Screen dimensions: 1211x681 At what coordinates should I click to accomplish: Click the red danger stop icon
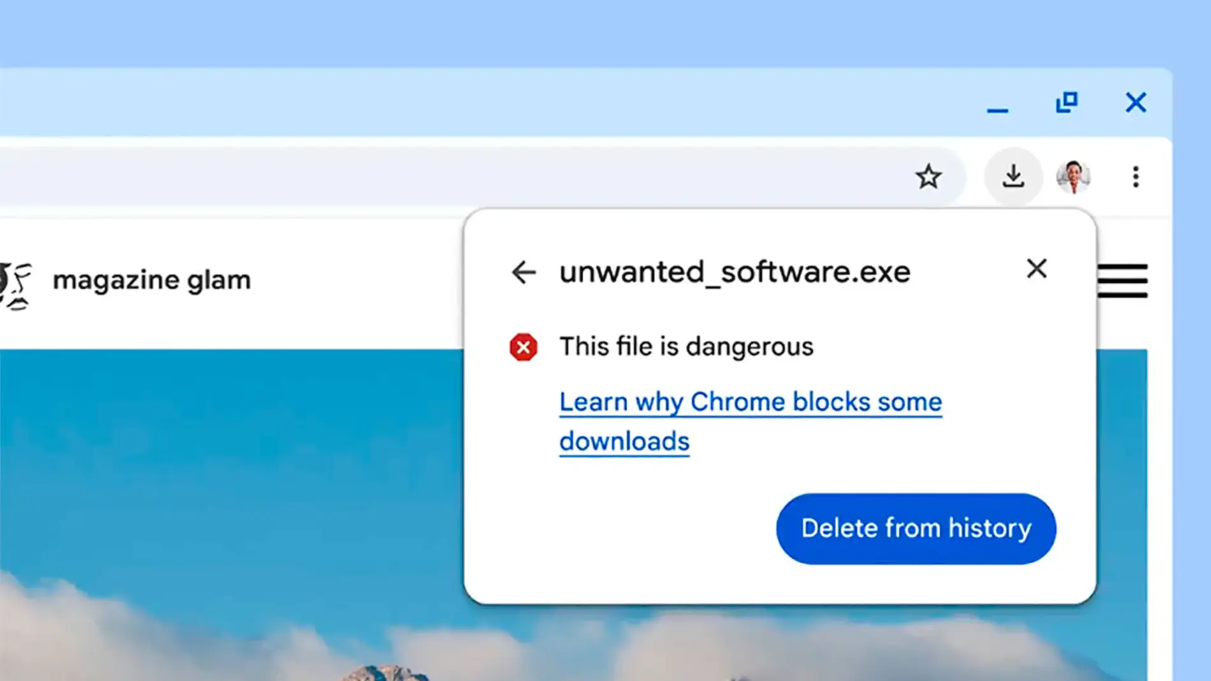[x=523, y=347]
